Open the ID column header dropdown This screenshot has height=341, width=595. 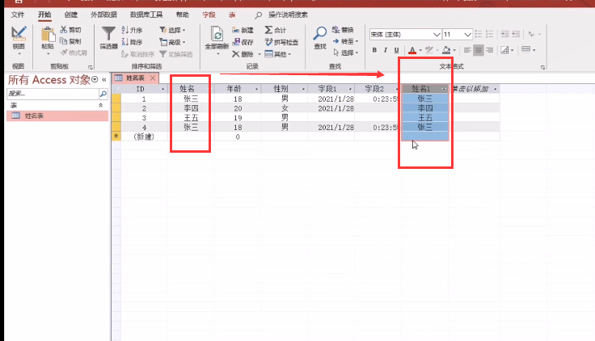click(x=162, y=89)
